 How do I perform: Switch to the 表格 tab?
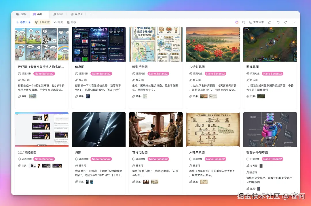click(21, 14)
